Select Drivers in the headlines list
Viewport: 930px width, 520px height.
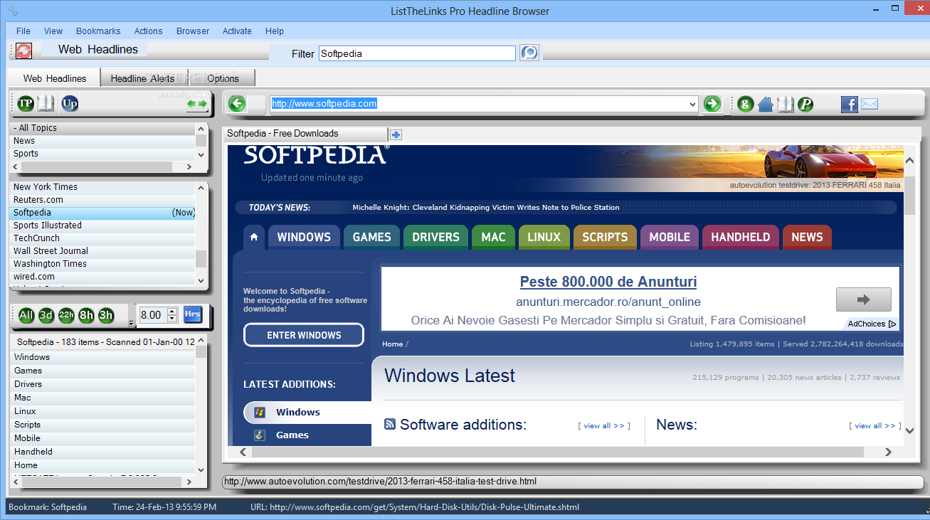tap(103, 384)
